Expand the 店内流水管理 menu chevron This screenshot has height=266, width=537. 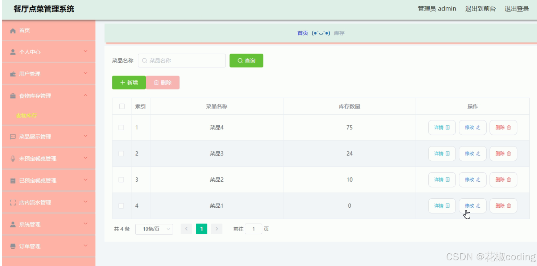tap(86, 202)
